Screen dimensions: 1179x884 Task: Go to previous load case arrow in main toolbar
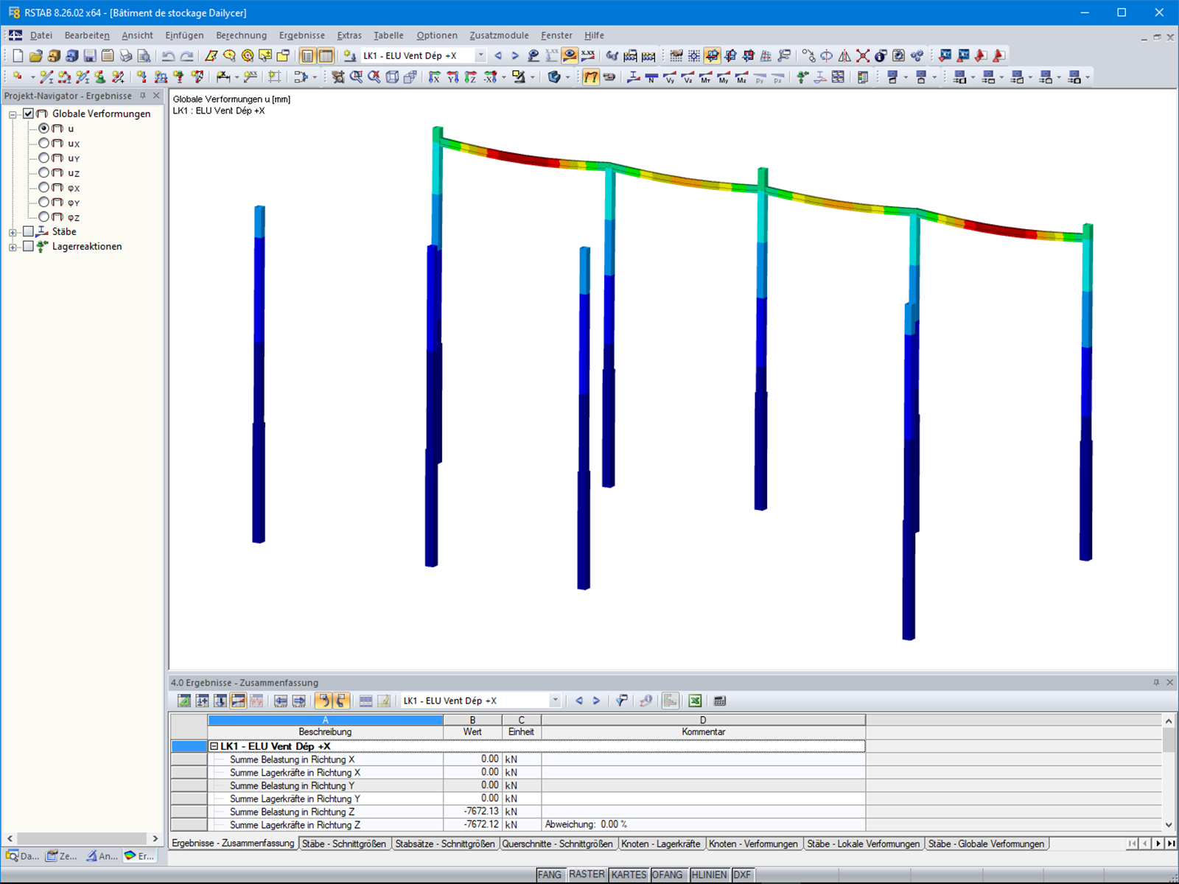pyautogui.click(x=498, y=56)
